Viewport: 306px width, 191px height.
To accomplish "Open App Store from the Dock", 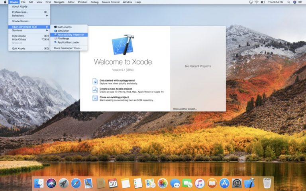I will pyautogui.click(x=224, y=183).
